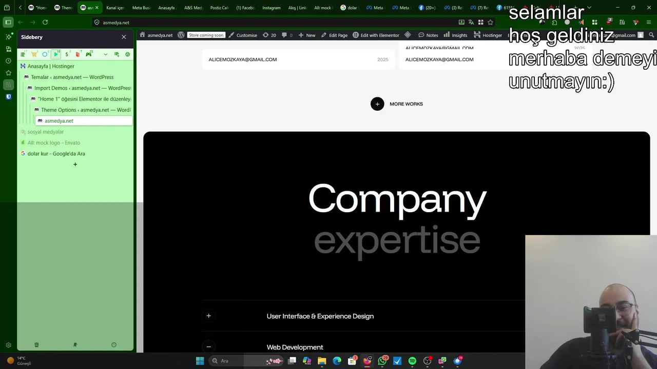Select Anasayfa | Hostinger tree tab
Viewport: 657px width, 369px height.
click(75, 66)
